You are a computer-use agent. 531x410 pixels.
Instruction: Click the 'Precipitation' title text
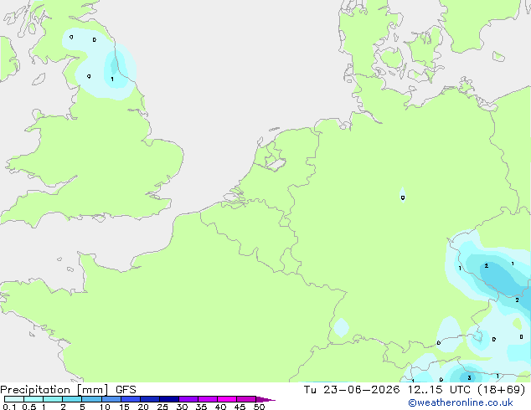point(35,390)
